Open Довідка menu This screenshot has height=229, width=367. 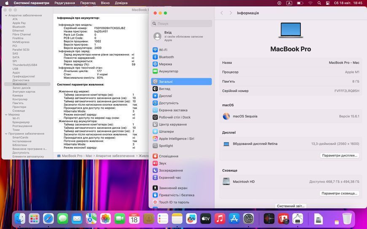[121, 3]
